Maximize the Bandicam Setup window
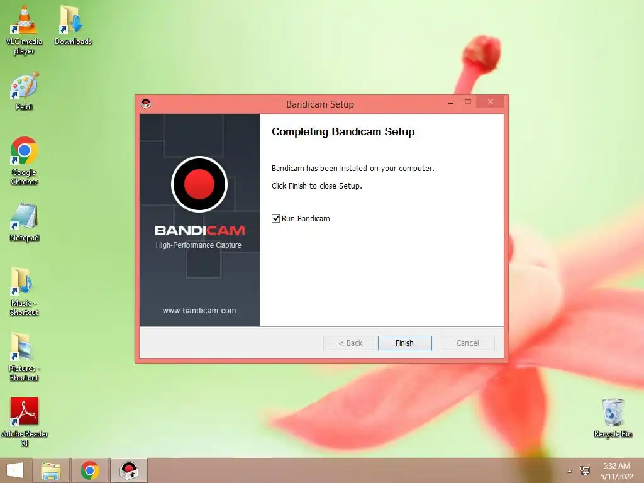Screen dimensions: 644x483 point(468,102)
